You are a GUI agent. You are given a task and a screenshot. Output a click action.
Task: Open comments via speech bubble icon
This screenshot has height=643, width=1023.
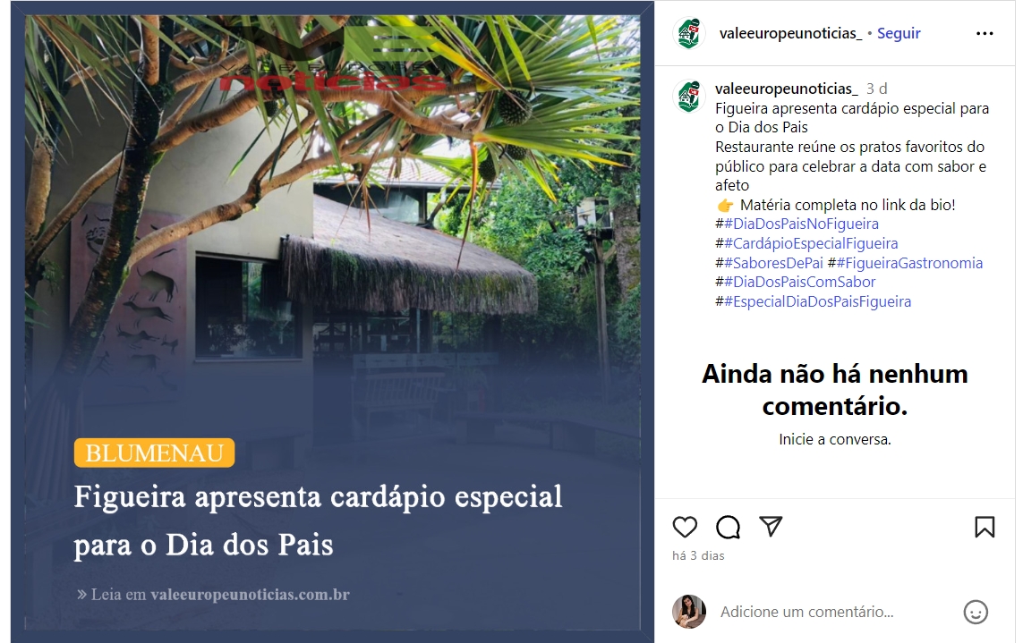tap(728, 527)
